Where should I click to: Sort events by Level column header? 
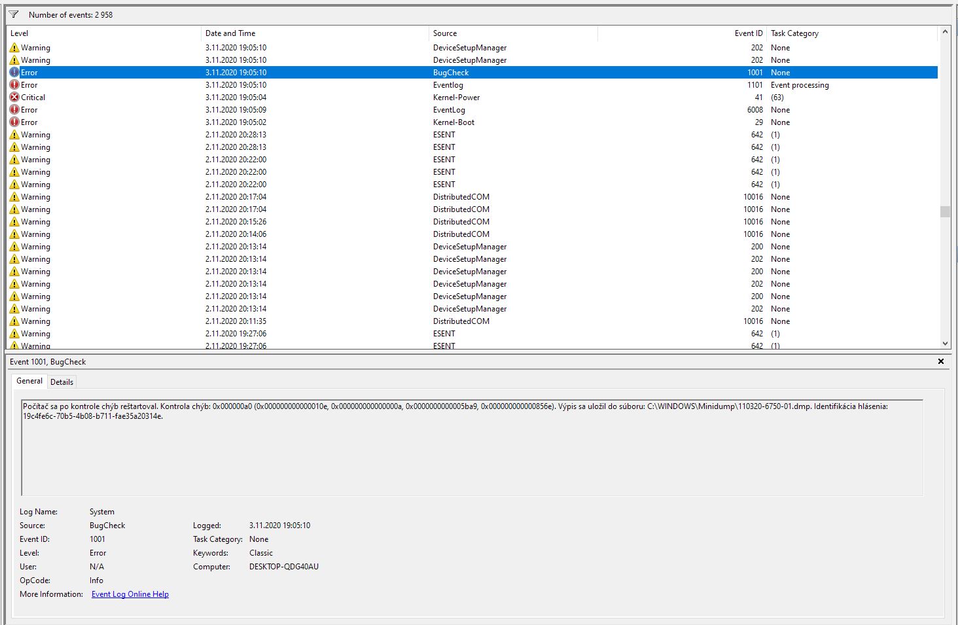tap(20, 33)
